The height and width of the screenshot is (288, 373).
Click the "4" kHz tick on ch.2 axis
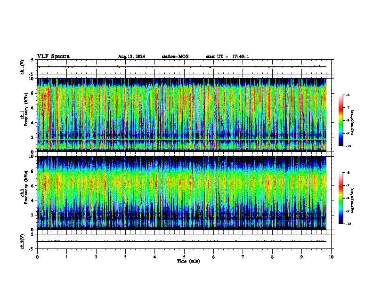pyautogui.click(x=33, y=200)
